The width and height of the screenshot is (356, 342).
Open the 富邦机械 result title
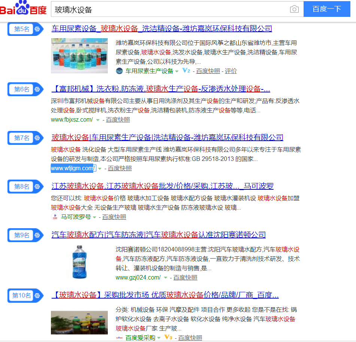click(161, 89)
